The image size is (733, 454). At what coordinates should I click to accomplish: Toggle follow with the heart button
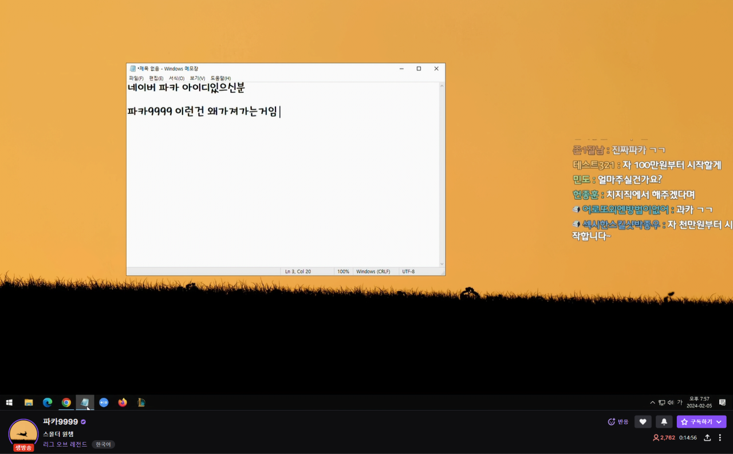point(643,422)
